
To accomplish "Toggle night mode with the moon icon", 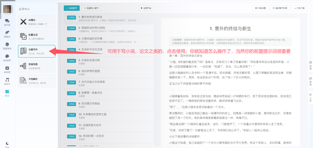I will [x=7, y=143].
